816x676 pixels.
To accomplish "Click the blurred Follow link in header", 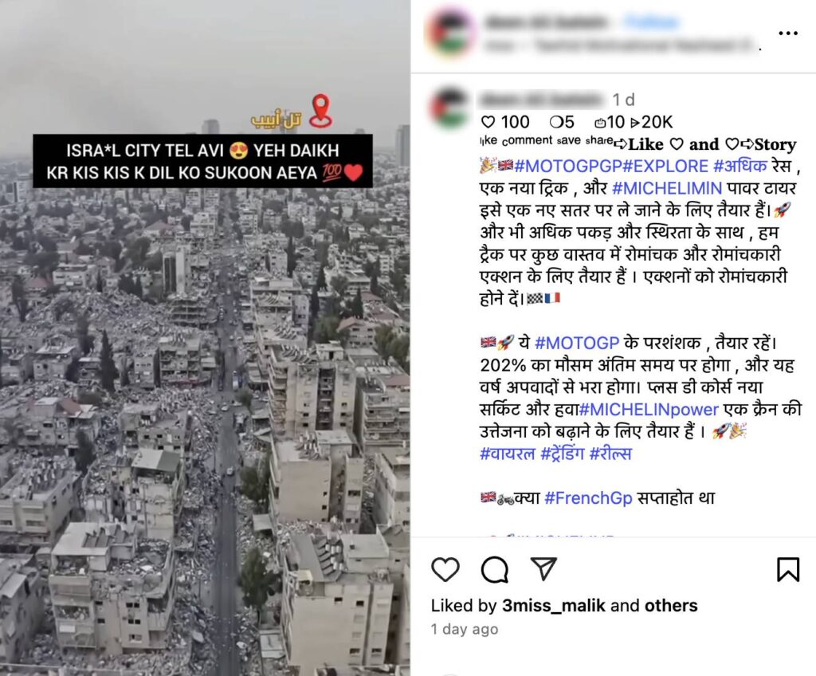I will (x=651, y=22).
